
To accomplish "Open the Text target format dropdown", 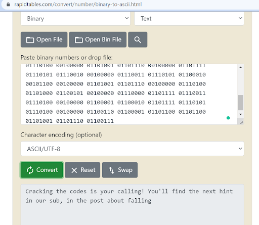I will click(x=189, y=19).
